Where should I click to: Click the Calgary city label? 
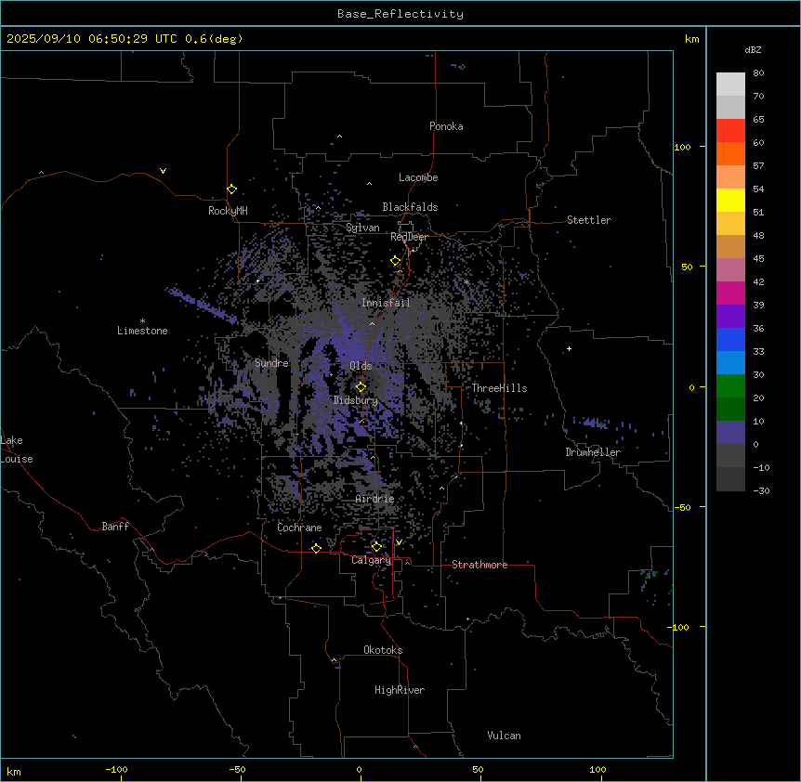(371, 560)
